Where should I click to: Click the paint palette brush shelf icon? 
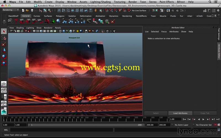coord(113,21)
